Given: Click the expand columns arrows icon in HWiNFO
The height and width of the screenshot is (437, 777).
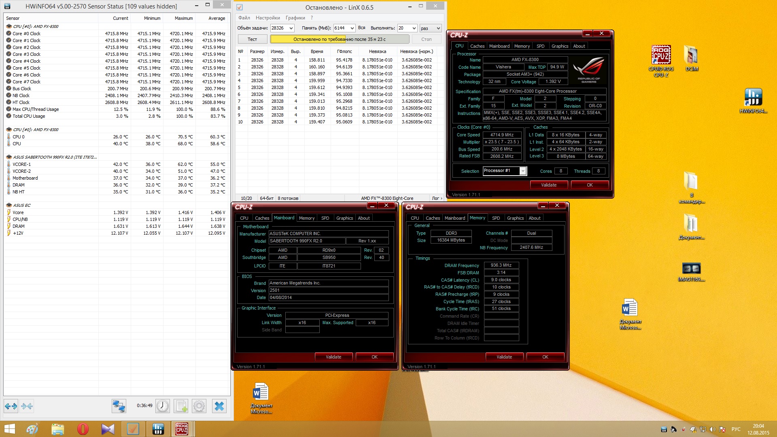Looking at the screenshot, I should pos(11,406).
